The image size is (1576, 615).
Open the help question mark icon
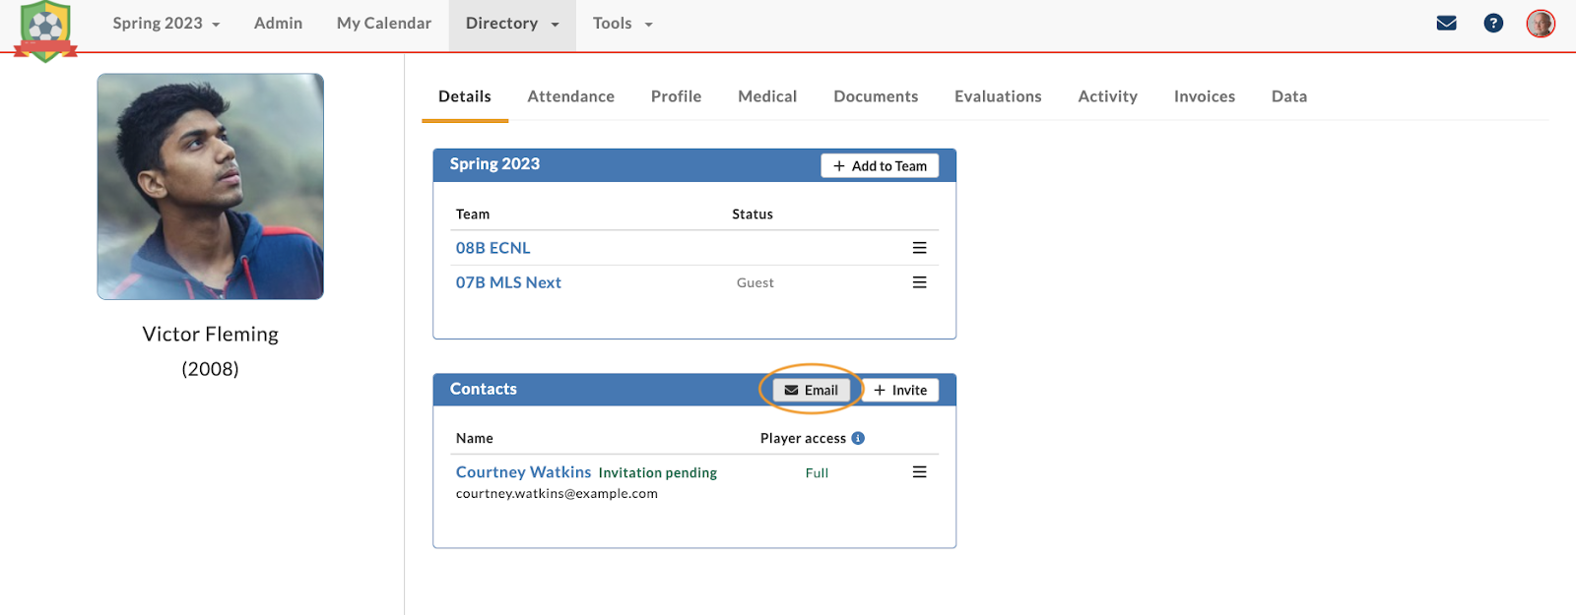(1493, 24)
